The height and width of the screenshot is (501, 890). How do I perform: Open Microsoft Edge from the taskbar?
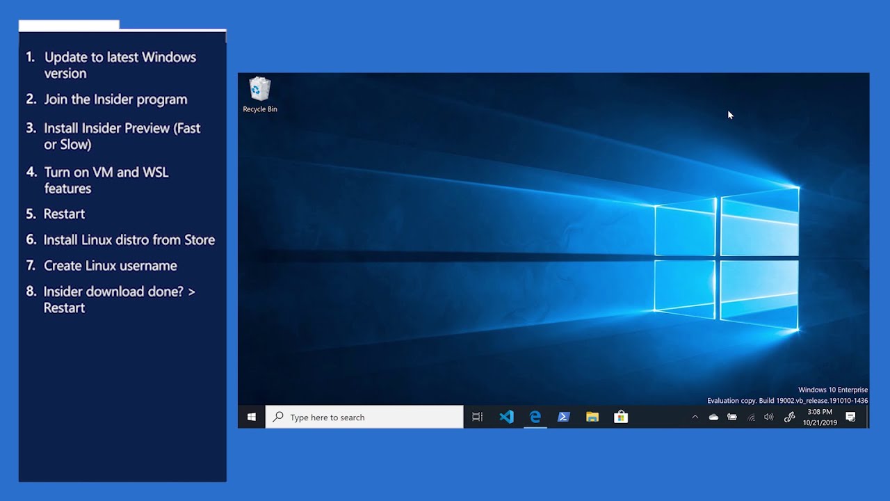535,417
